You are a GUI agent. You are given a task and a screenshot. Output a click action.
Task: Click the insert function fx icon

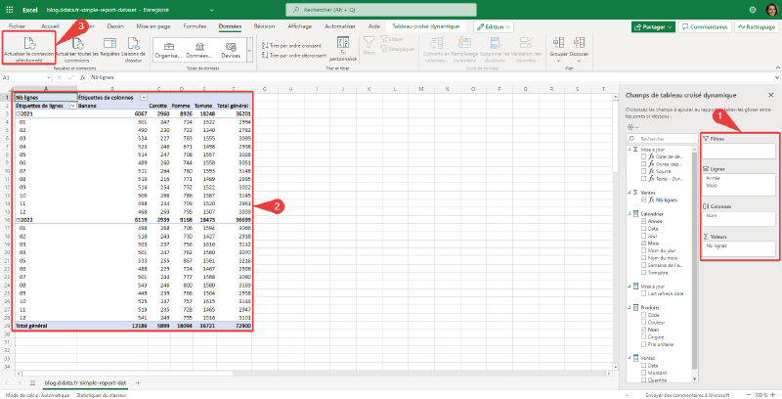(x=82, y=77)
